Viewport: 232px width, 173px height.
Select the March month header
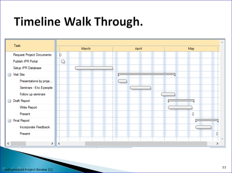click(86, 49)
